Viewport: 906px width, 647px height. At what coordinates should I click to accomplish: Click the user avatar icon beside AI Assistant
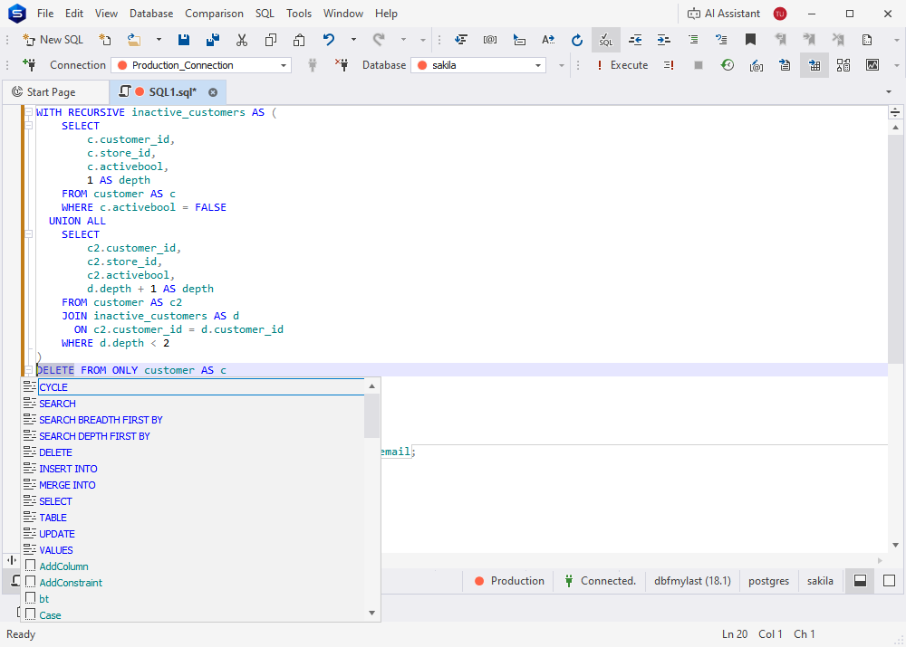tap(780, 14)
